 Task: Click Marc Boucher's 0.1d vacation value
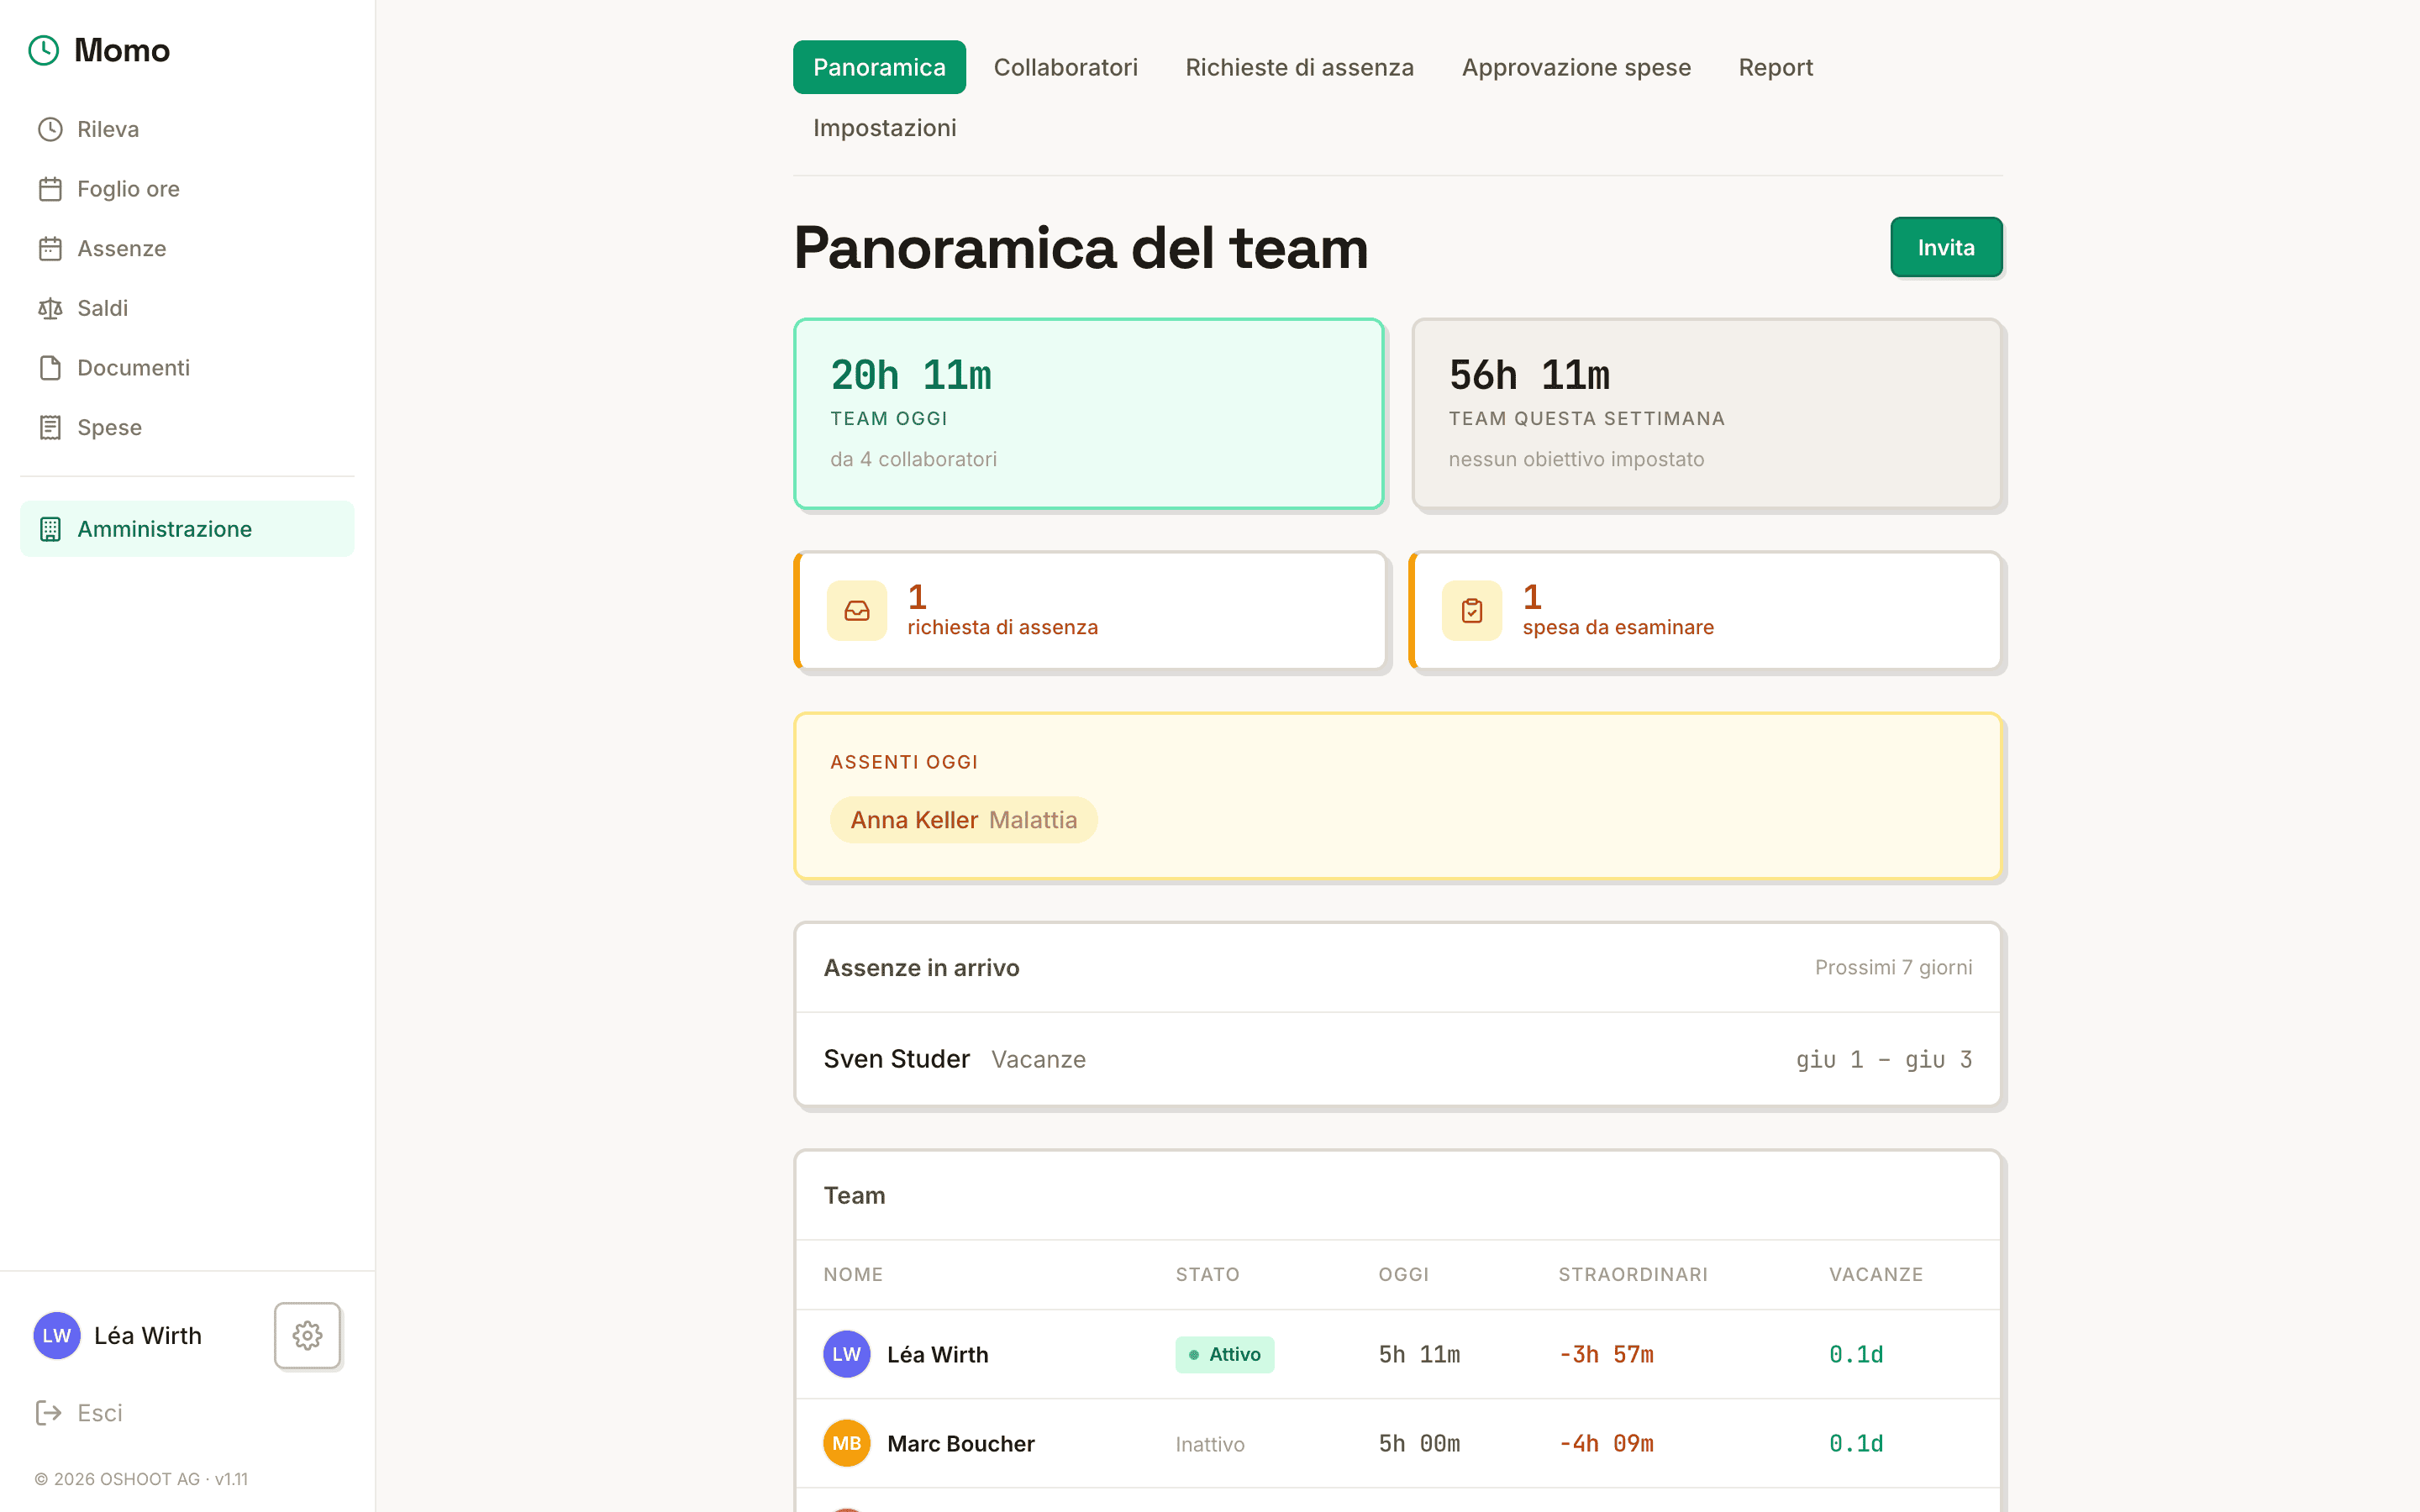(1855, 1443)
